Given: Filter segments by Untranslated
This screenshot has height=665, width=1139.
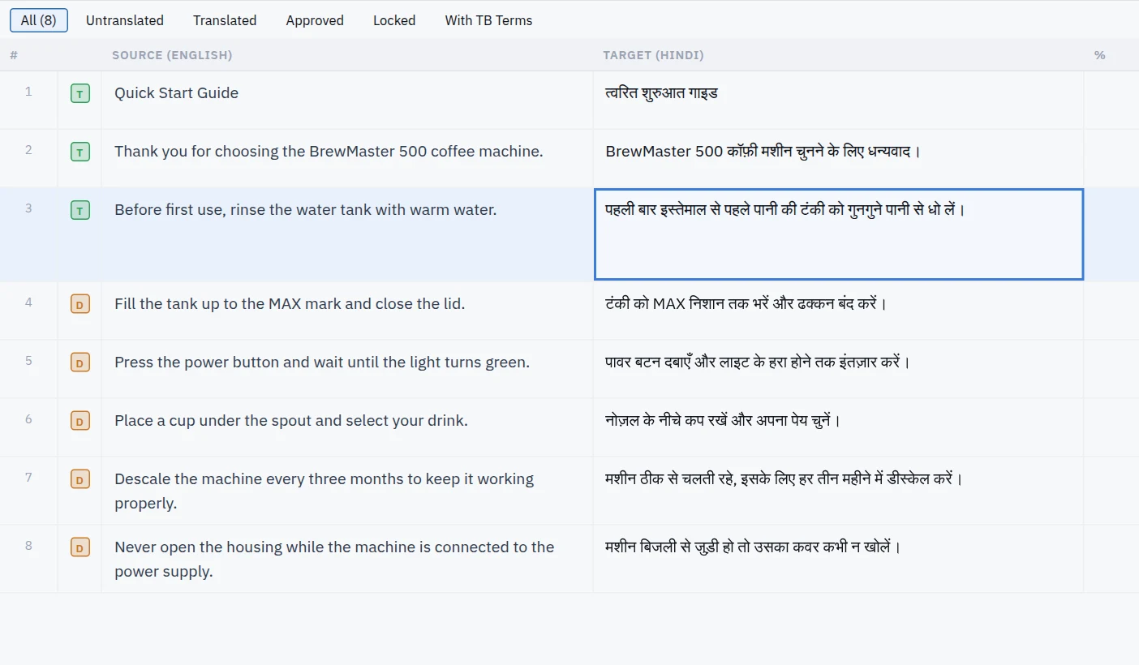Looking at the screenshot, I should (x=125, y=20).
